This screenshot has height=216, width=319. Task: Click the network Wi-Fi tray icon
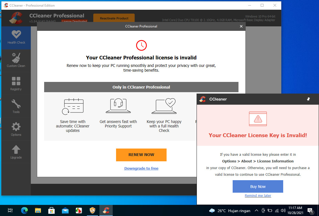277,211
